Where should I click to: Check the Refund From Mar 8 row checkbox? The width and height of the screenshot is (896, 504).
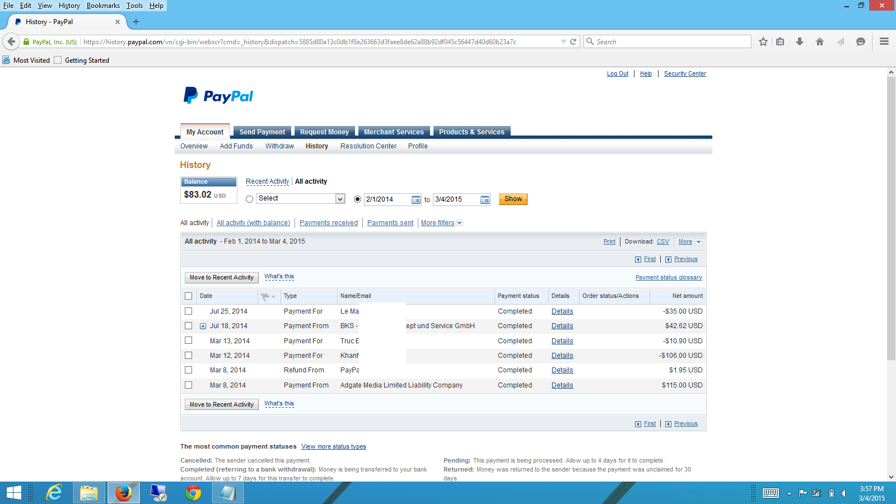pos(188,370)
